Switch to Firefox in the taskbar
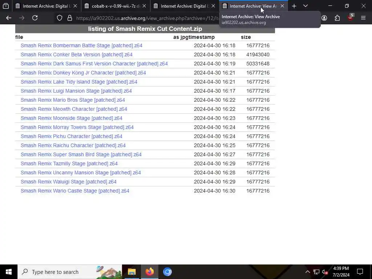372x279 pixels. pos(149,272)
